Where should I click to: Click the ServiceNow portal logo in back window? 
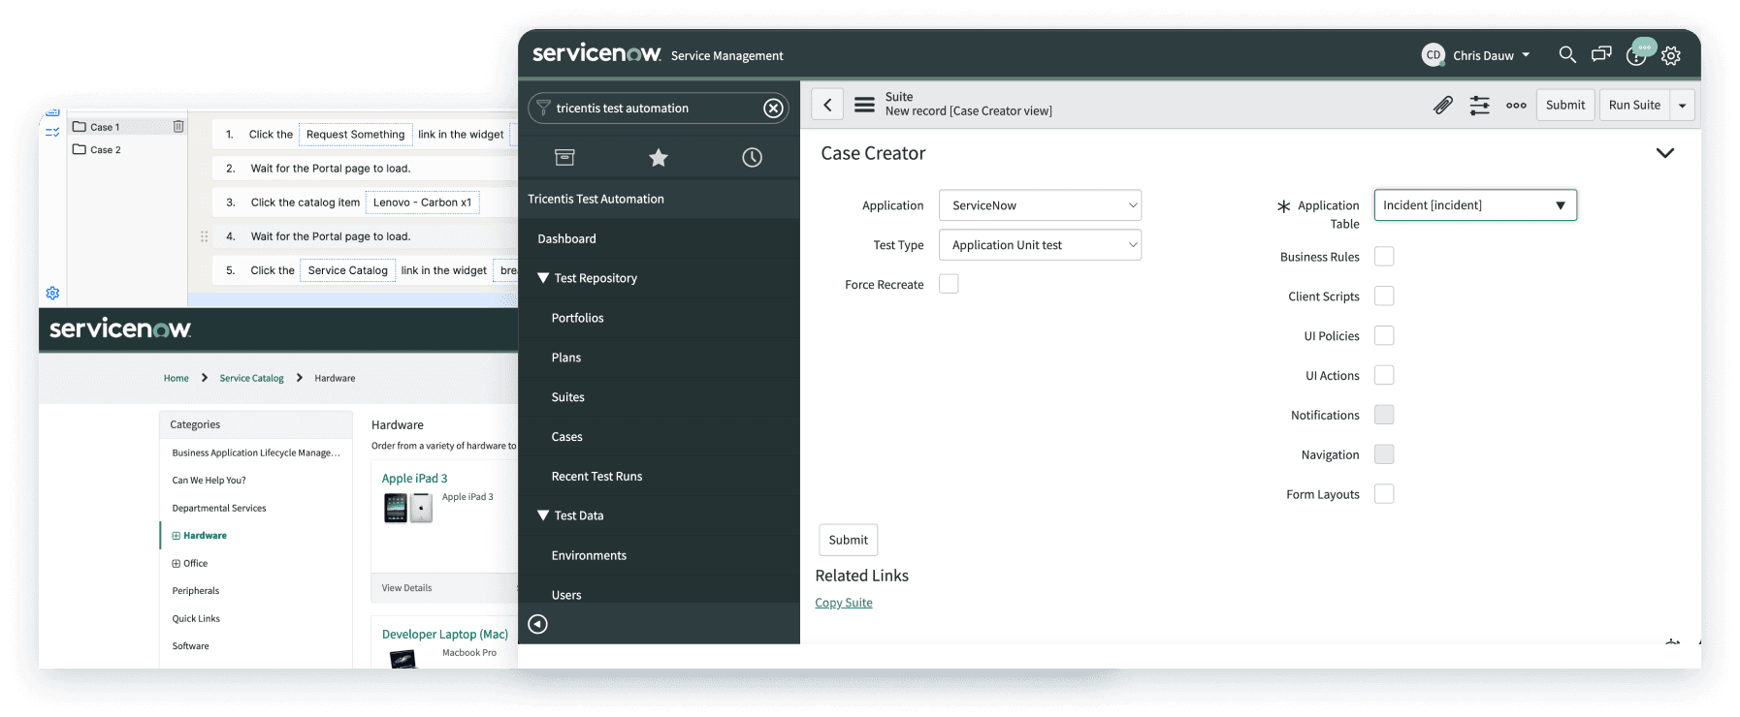(x=120, y=328)
